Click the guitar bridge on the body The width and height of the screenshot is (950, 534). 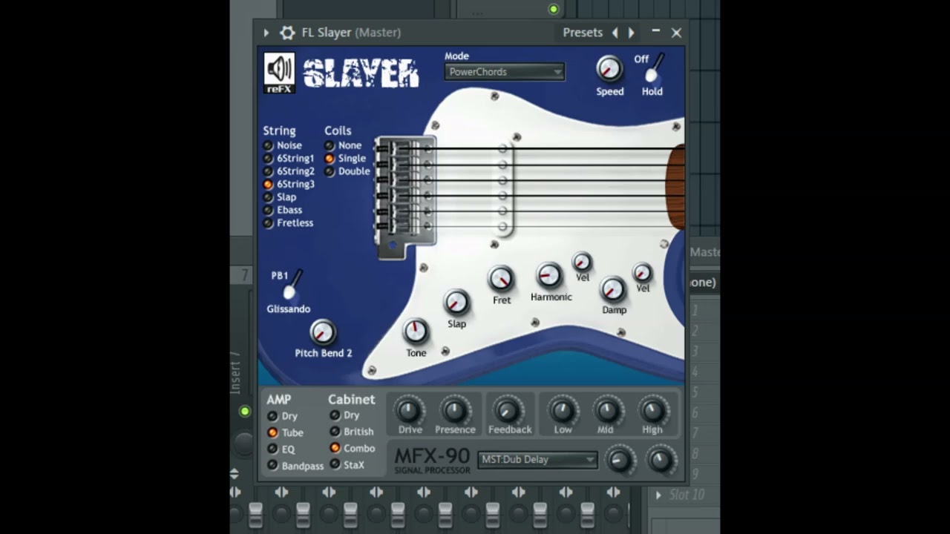tap(405, 197)
